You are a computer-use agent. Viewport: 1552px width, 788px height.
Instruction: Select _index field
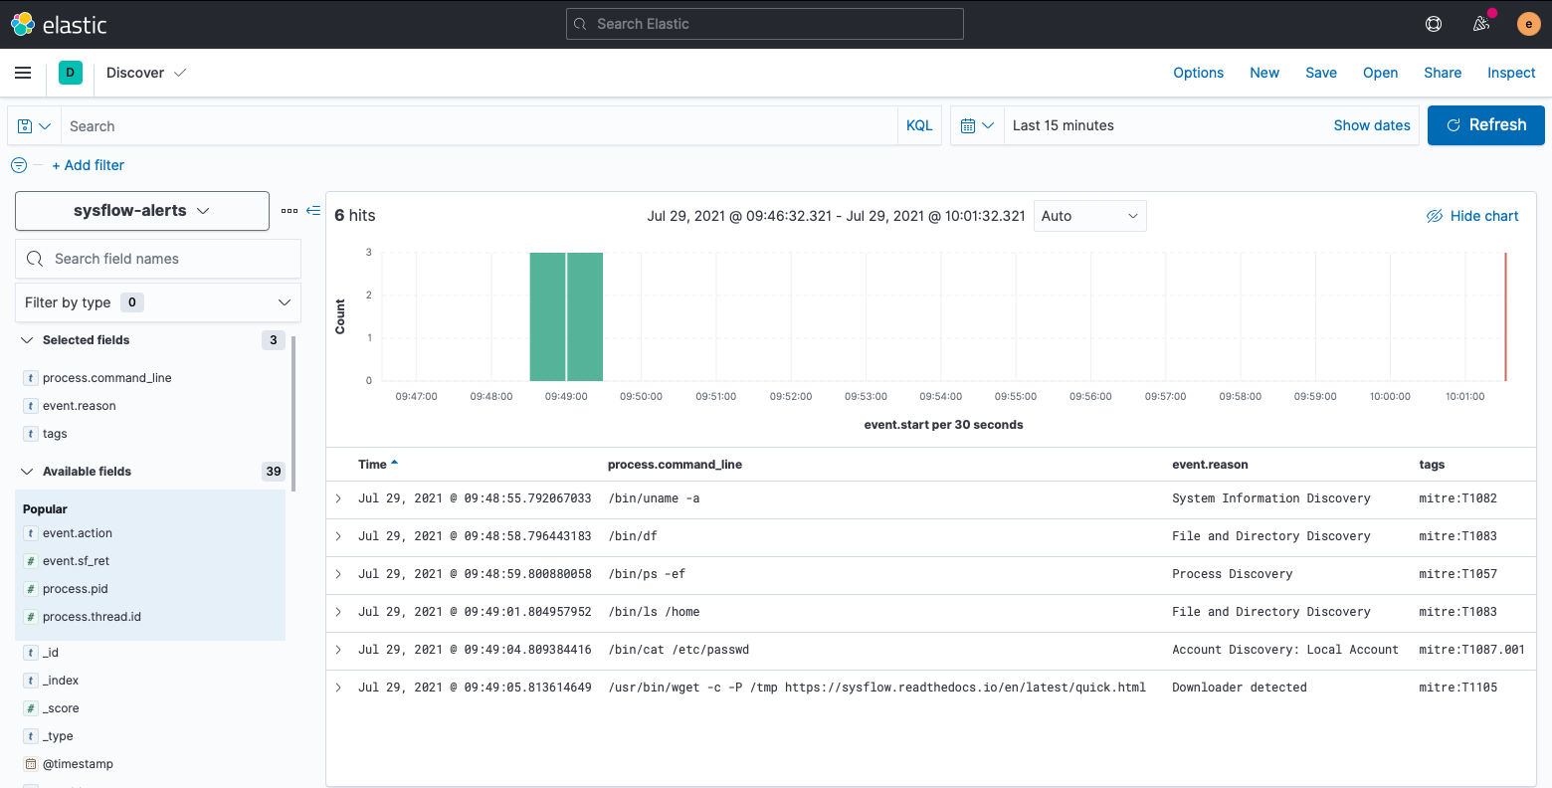click(61, 681)
